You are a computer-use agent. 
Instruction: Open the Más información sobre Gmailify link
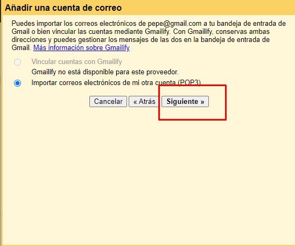(81, 47)
